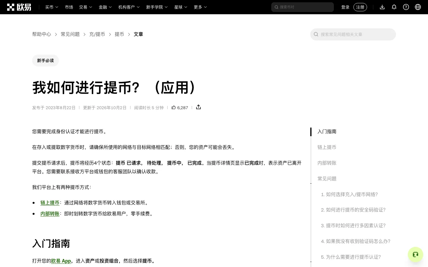Click the 注册 register button
428x267 pixels.
click(360, 7)
